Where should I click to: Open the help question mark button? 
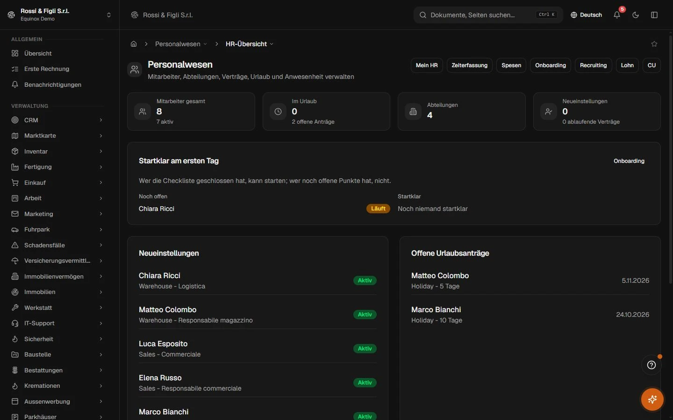(652, 365)
